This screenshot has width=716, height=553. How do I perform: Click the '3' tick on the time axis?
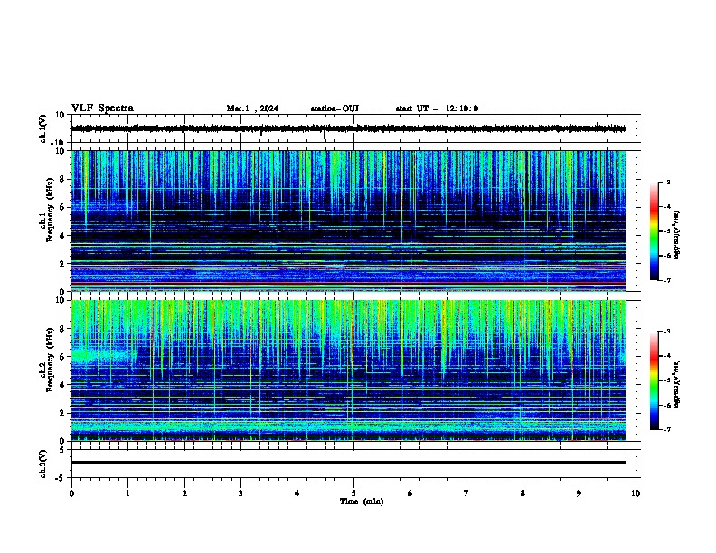pos(240,493)
